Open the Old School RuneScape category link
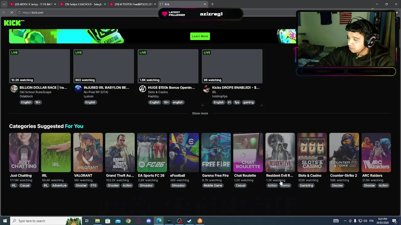401x225 pixels. pos(35,92)
